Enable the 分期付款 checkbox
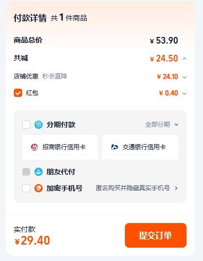Screen dimensions: 203x261 (26, 125)
